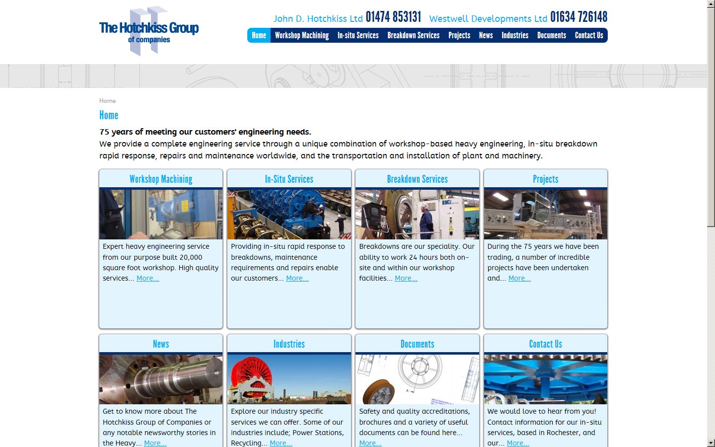The height and width of the screenshot is (447, 715).
Task: Click the Documents engineering drawing image
Action: pyautogui.click(x=417, y=379)
